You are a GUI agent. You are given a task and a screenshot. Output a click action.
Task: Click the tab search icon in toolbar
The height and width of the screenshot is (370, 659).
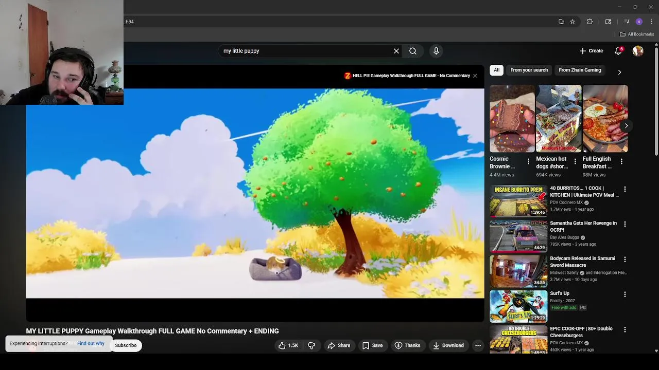(608, 22)
